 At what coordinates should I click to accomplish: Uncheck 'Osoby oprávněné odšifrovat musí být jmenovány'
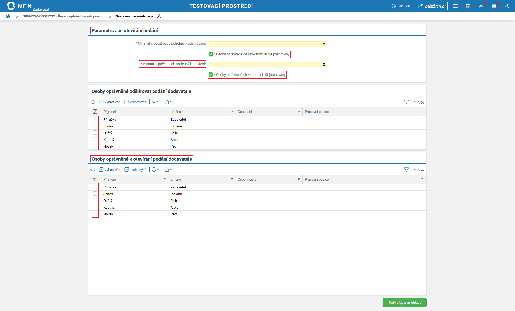[x=211, y=54]
